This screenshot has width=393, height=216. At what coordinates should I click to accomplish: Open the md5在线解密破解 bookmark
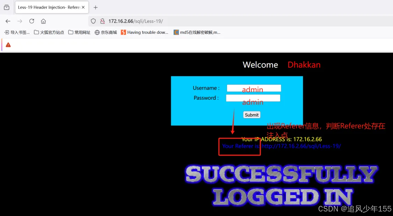197,32
